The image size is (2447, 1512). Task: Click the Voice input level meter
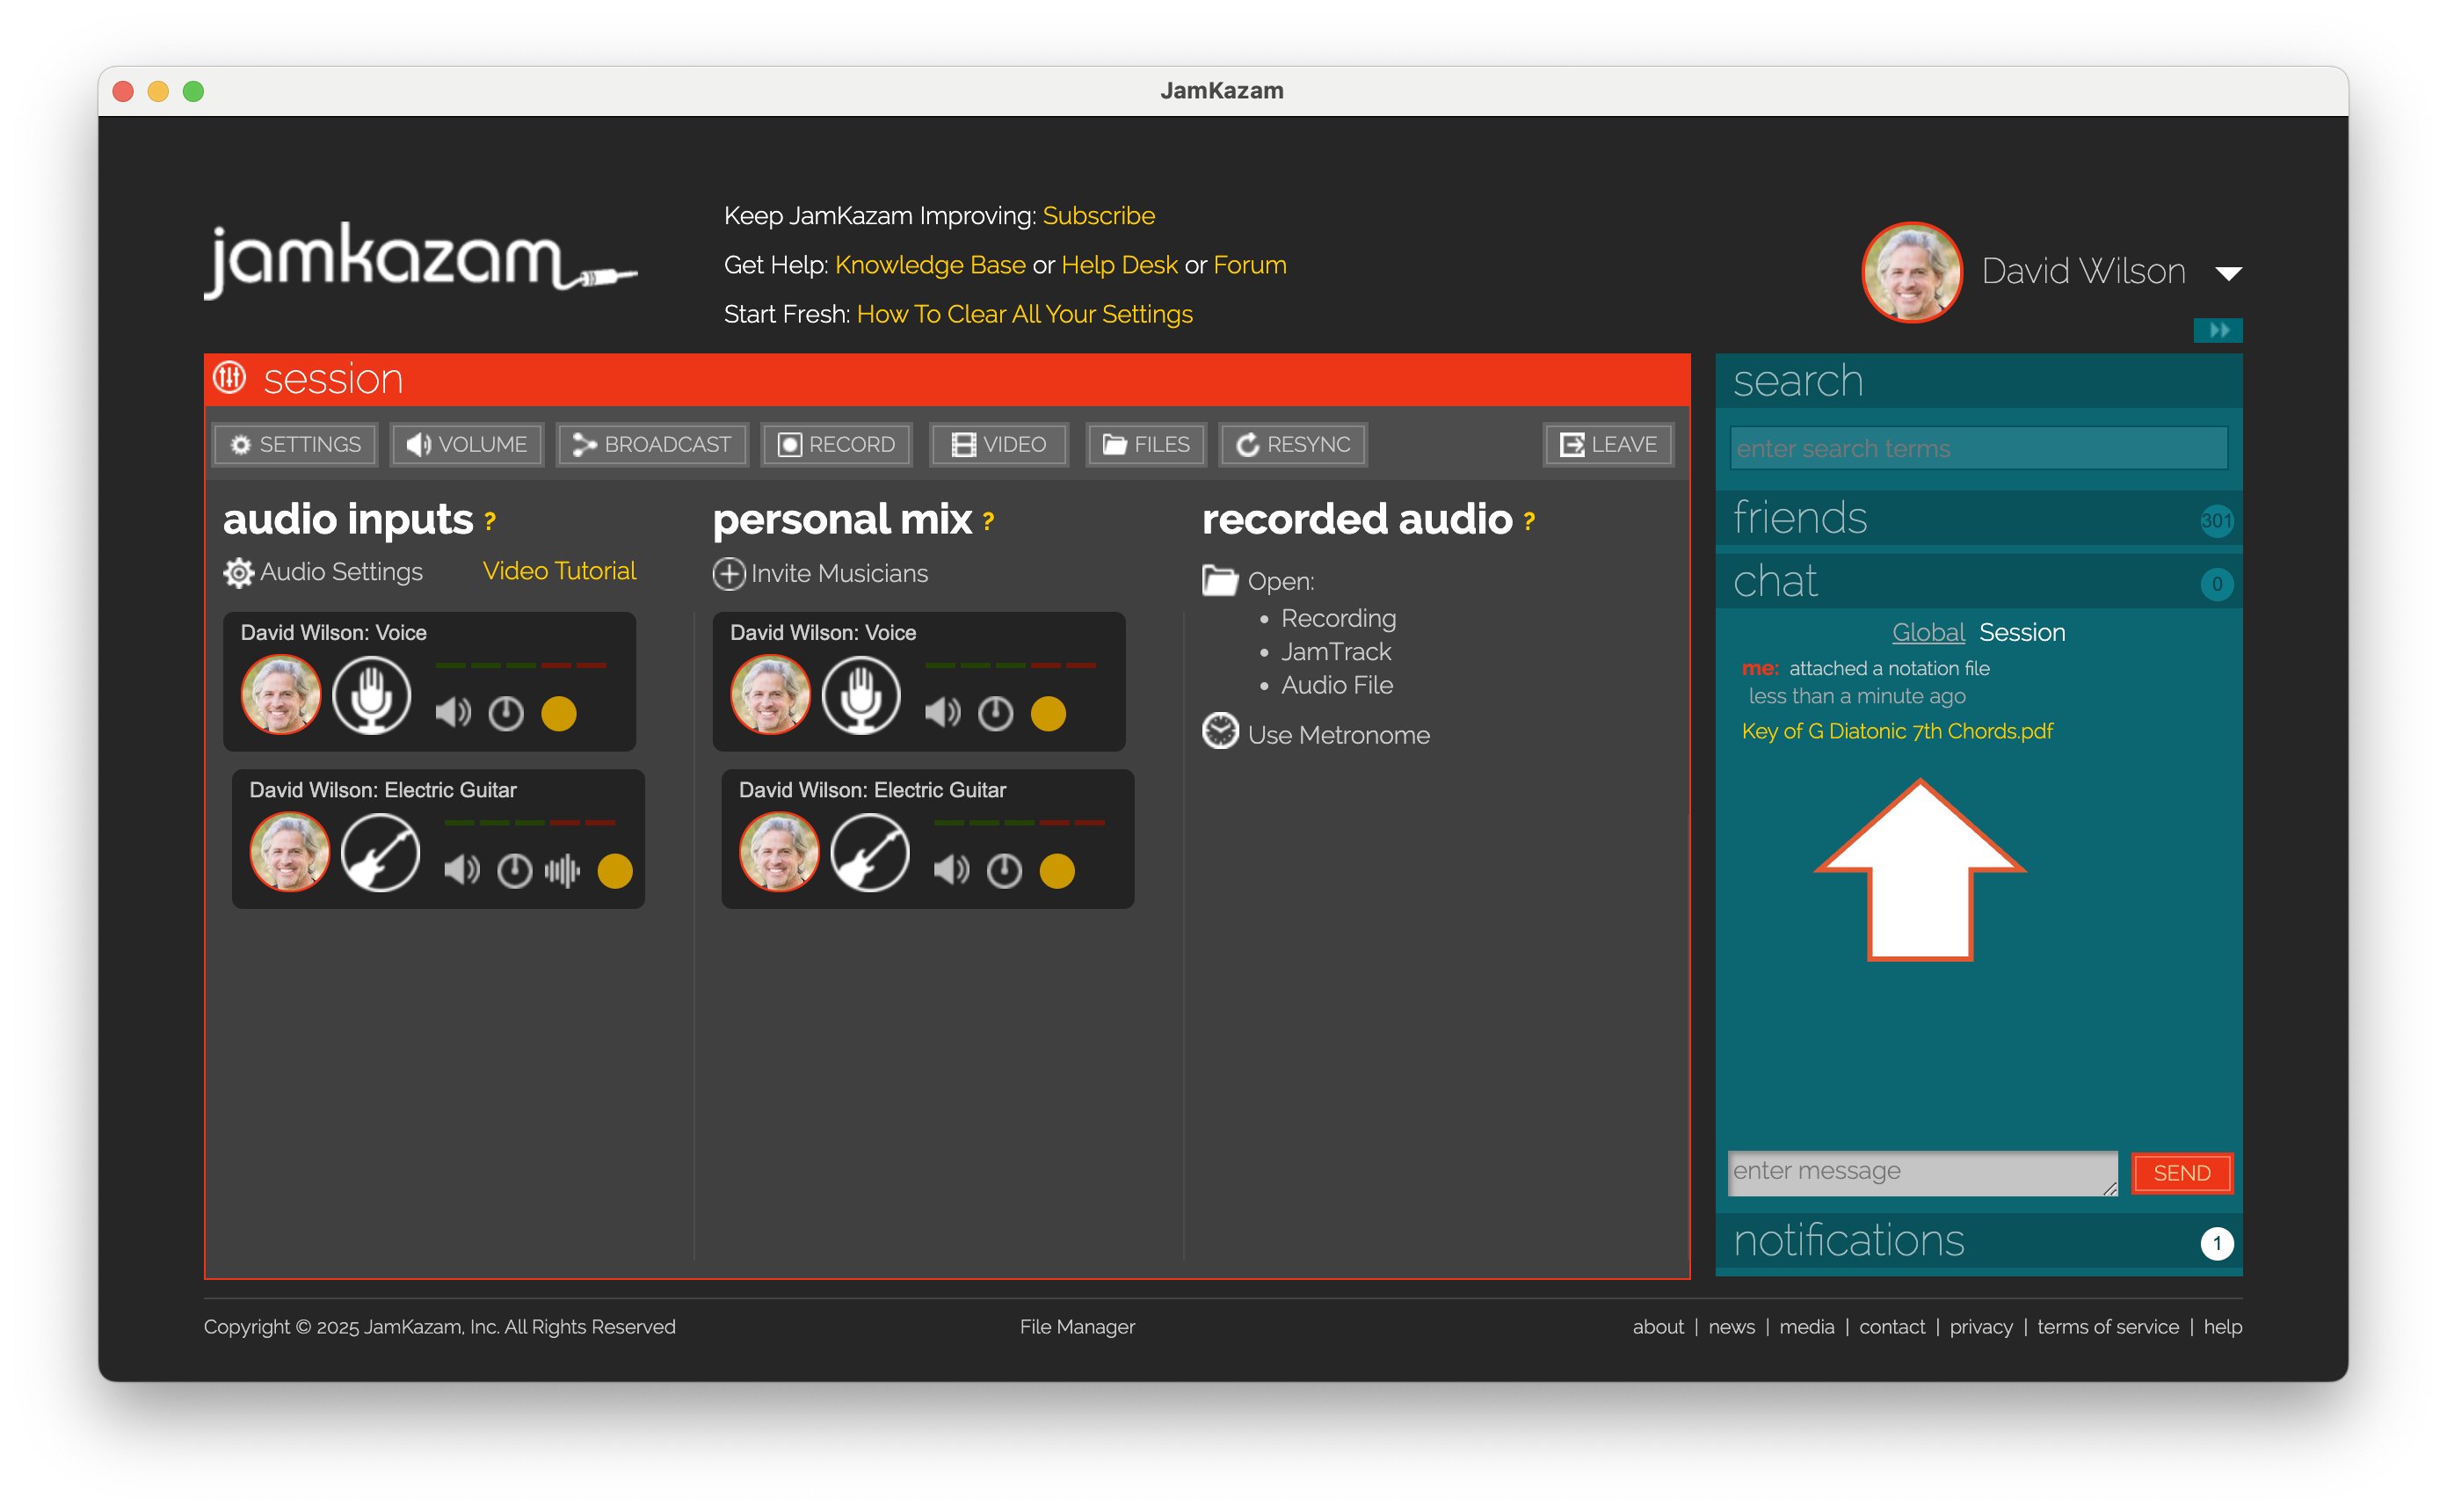[521, 665]
